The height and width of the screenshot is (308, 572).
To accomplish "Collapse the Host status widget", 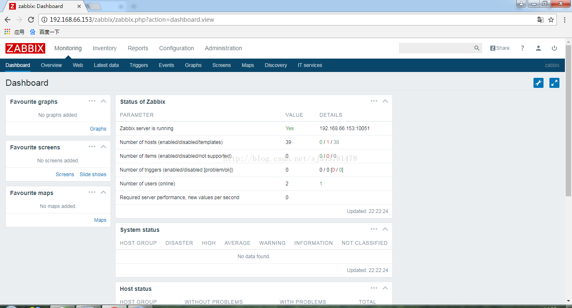I will coord(385,288).
